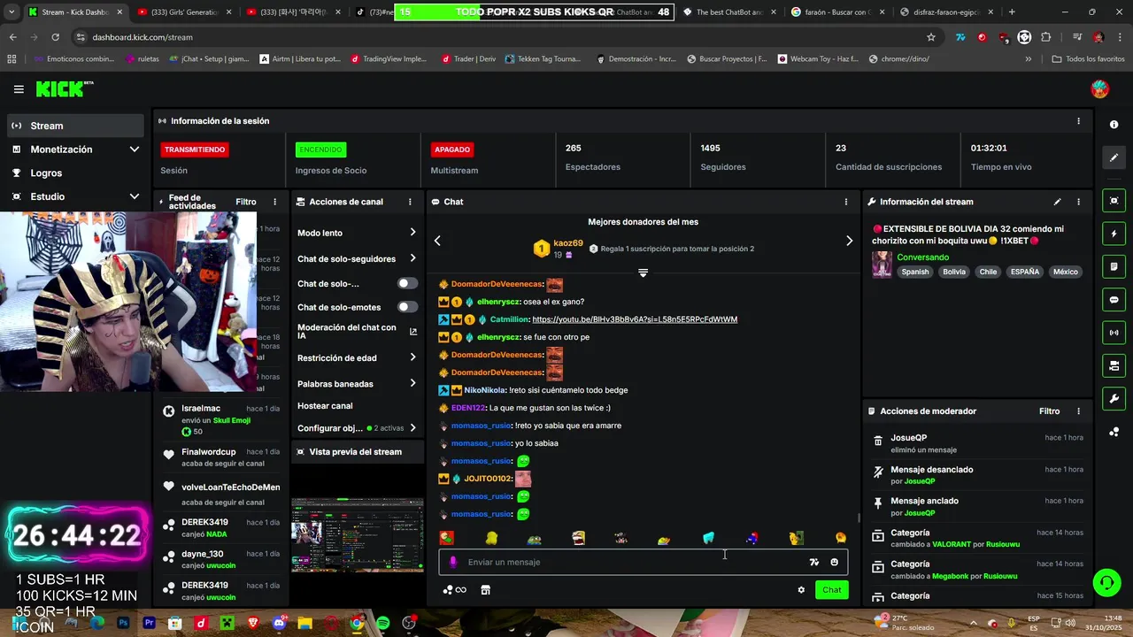
Task: Bookmark this page with star icon
Action: click(930, 37)
